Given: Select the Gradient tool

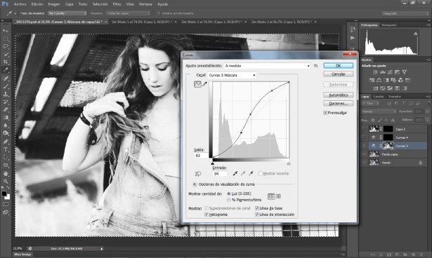Looking at the screenshot, I should pos(6,118).
